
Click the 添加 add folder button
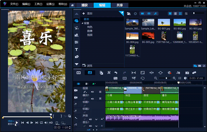tap(87, 13)
